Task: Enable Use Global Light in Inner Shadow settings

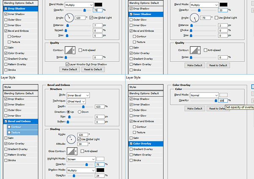Action: click(x=215, y=17)
